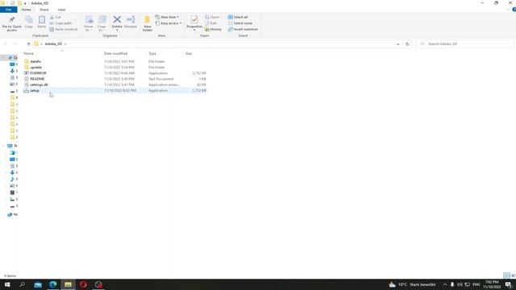Switch to the Share ribbon tab

[44, 10]
